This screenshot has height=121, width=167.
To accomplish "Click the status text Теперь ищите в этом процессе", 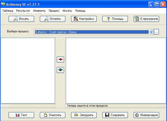I will pos(87,106).
